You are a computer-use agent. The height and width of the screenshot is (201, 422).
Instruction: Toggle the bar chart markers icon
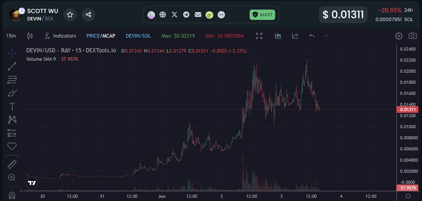tap(295, 36)
